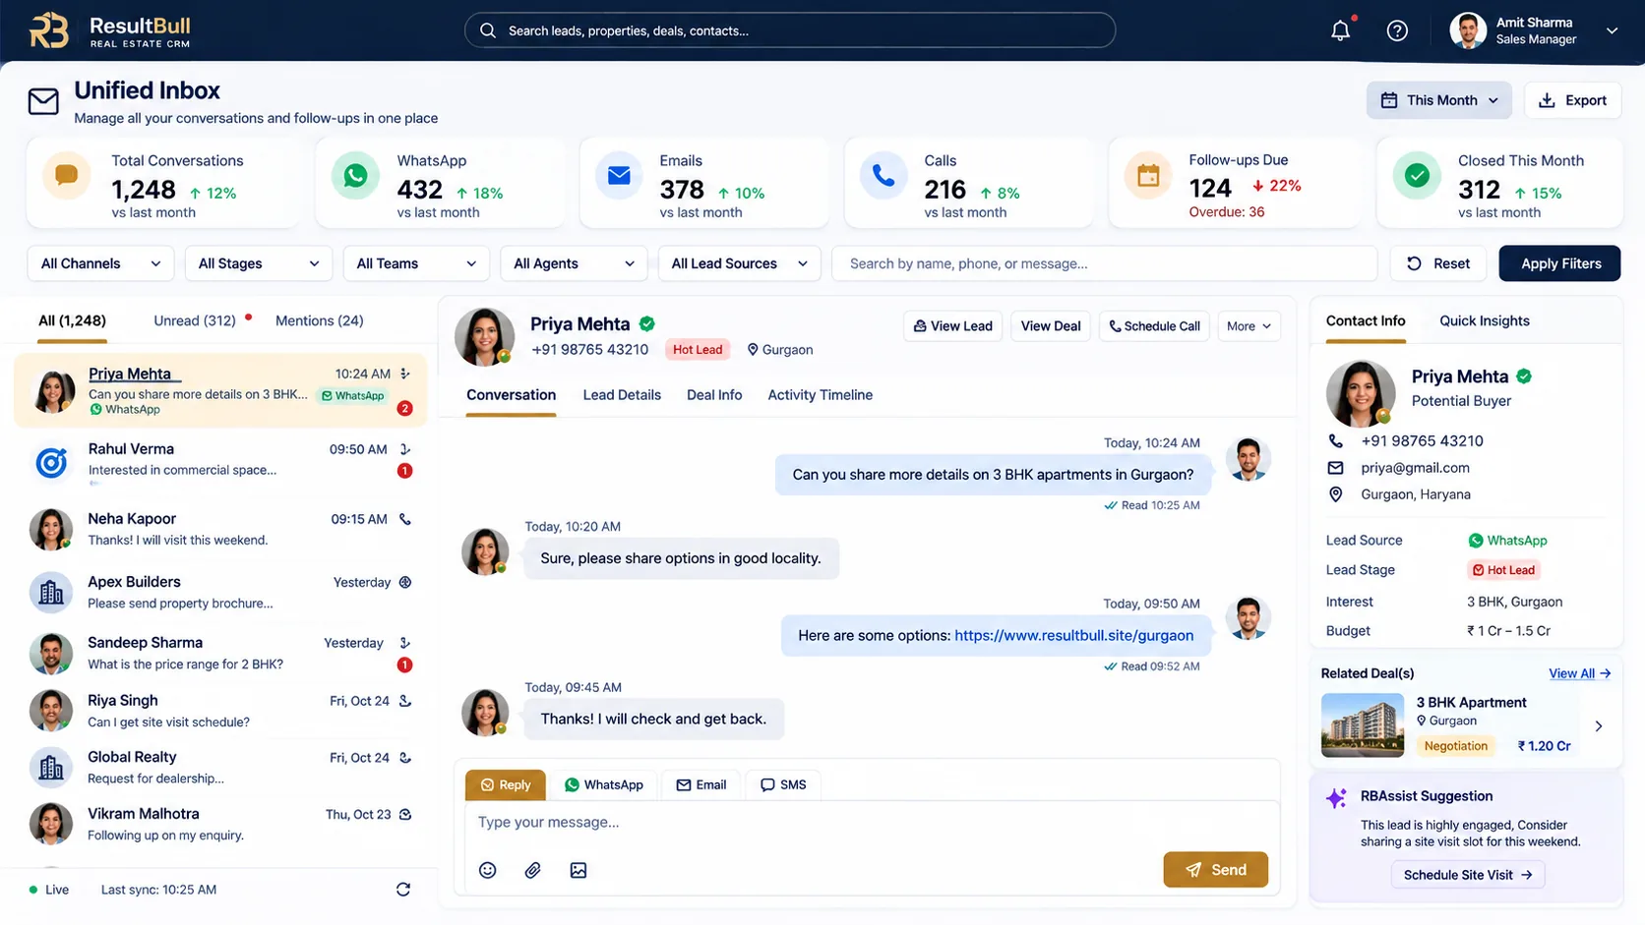Open the resultbull.site/gurgaon link
This screenshot has height=925, width=1645.
pos(1074,636)
